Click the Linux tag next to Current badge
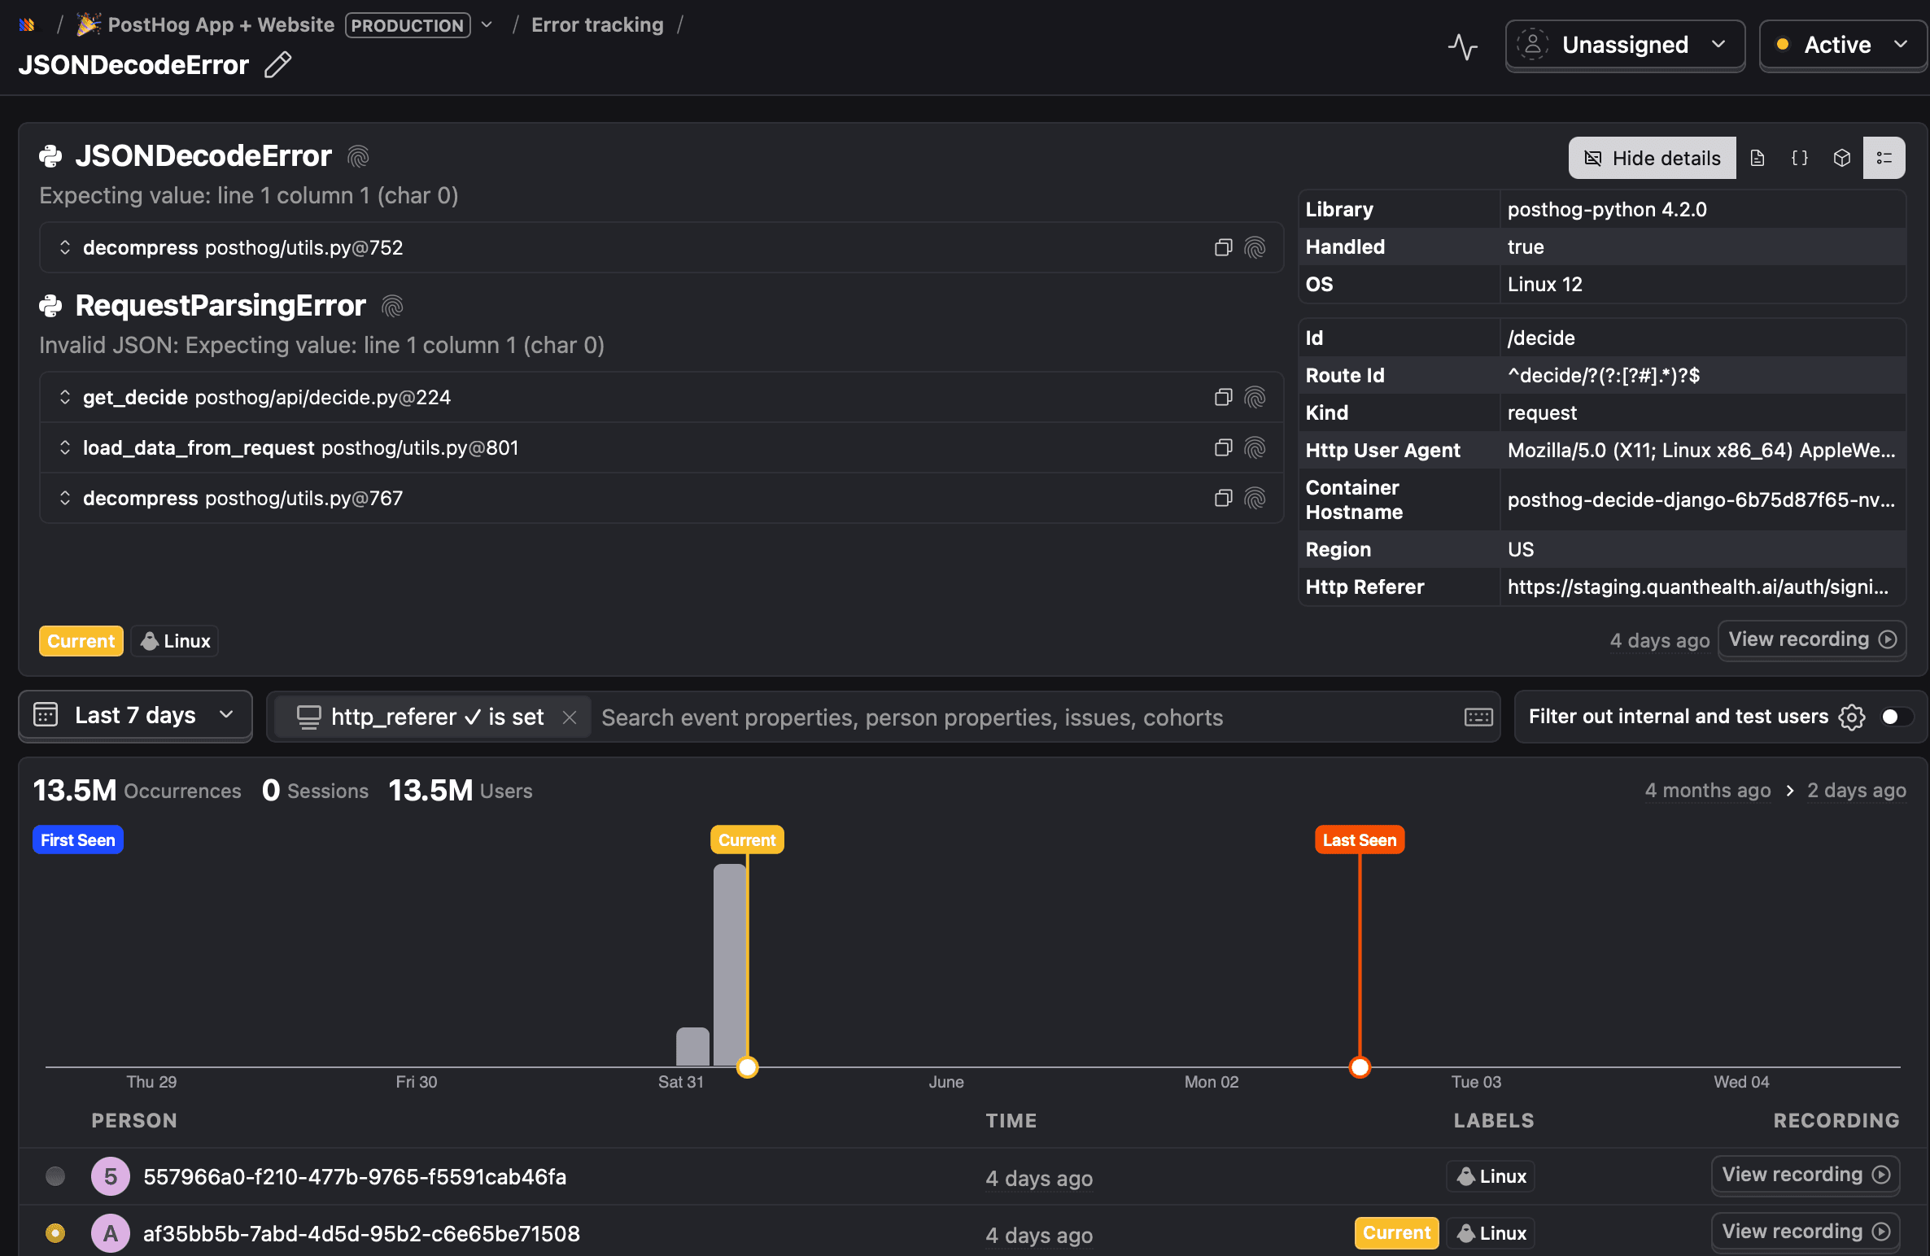 point(175,641)
